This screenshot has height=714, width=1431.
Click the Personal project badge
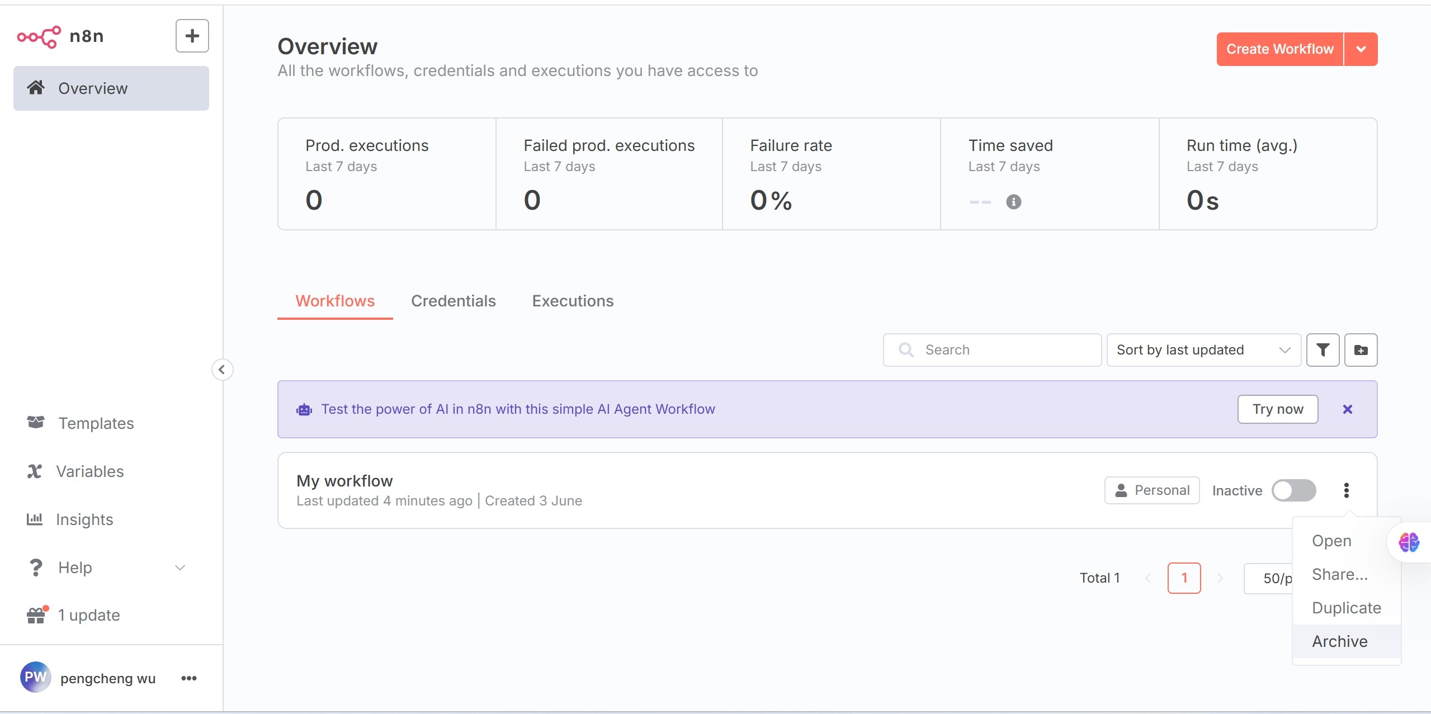coord(1152,490)
